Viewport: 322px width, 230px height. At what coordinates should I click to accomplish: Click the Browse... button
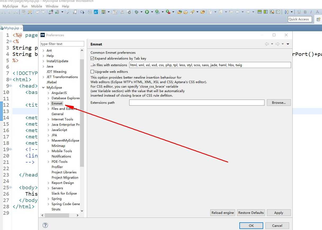click(x=279, y=102)
